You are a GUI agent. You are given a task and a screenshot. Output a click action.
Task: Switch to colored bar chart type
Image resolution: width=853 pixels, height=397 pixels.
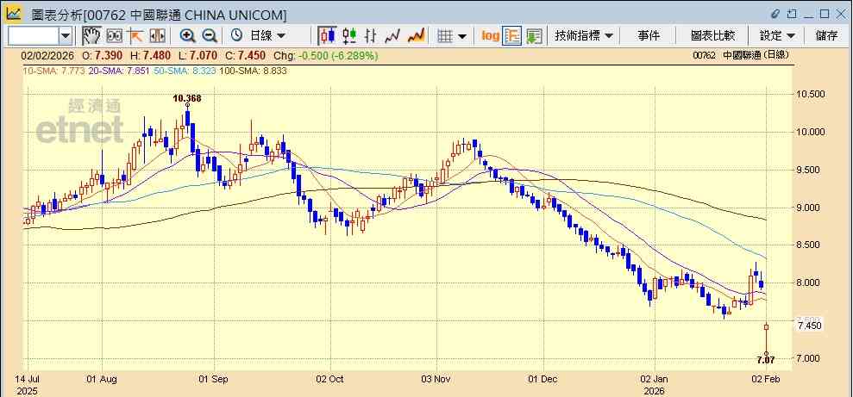point(349,36)
